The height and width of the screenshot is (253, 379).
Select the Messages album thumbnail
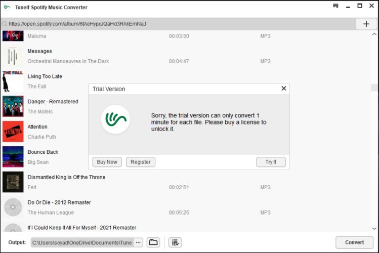pos(13,56)
